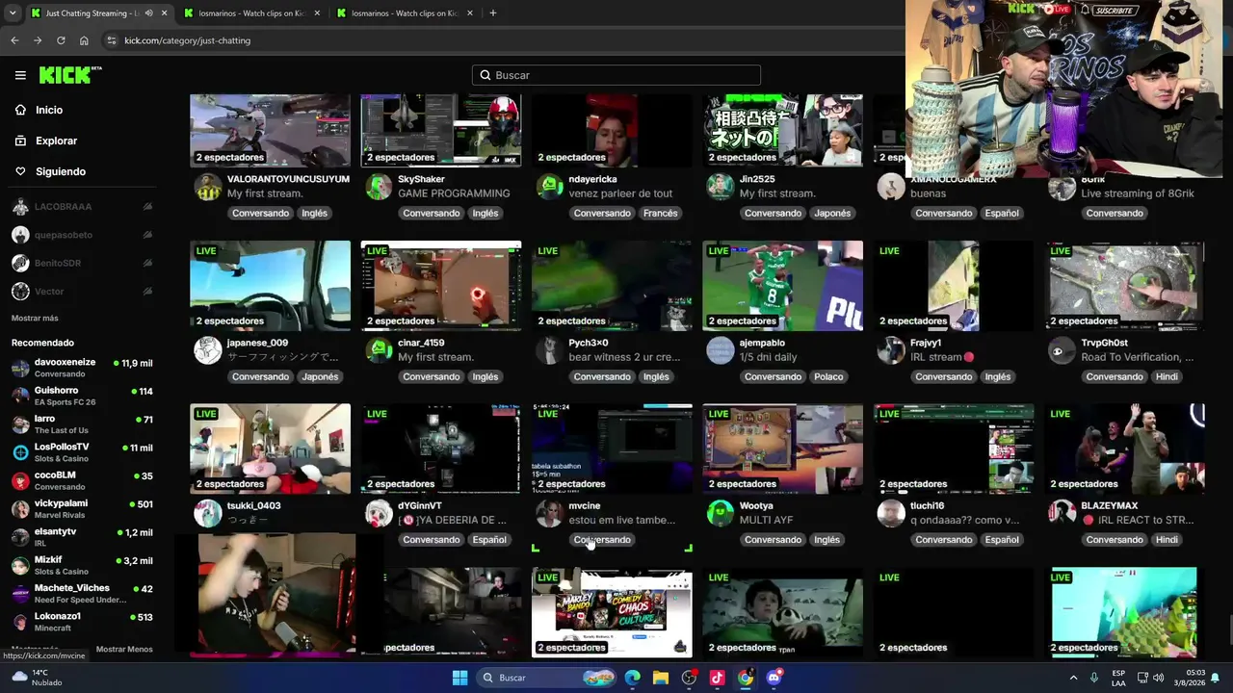Open network status icon in system tray
Screen dimensions: 1233x693
click(x=1142, y=678)
